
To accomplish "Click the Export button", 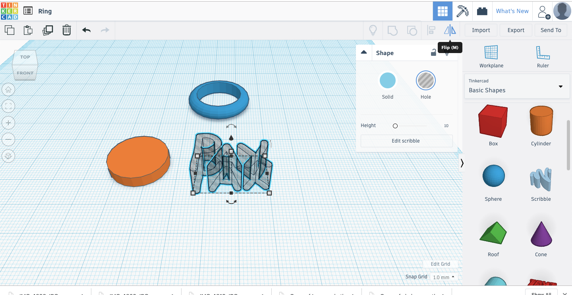I will point(516,30).
